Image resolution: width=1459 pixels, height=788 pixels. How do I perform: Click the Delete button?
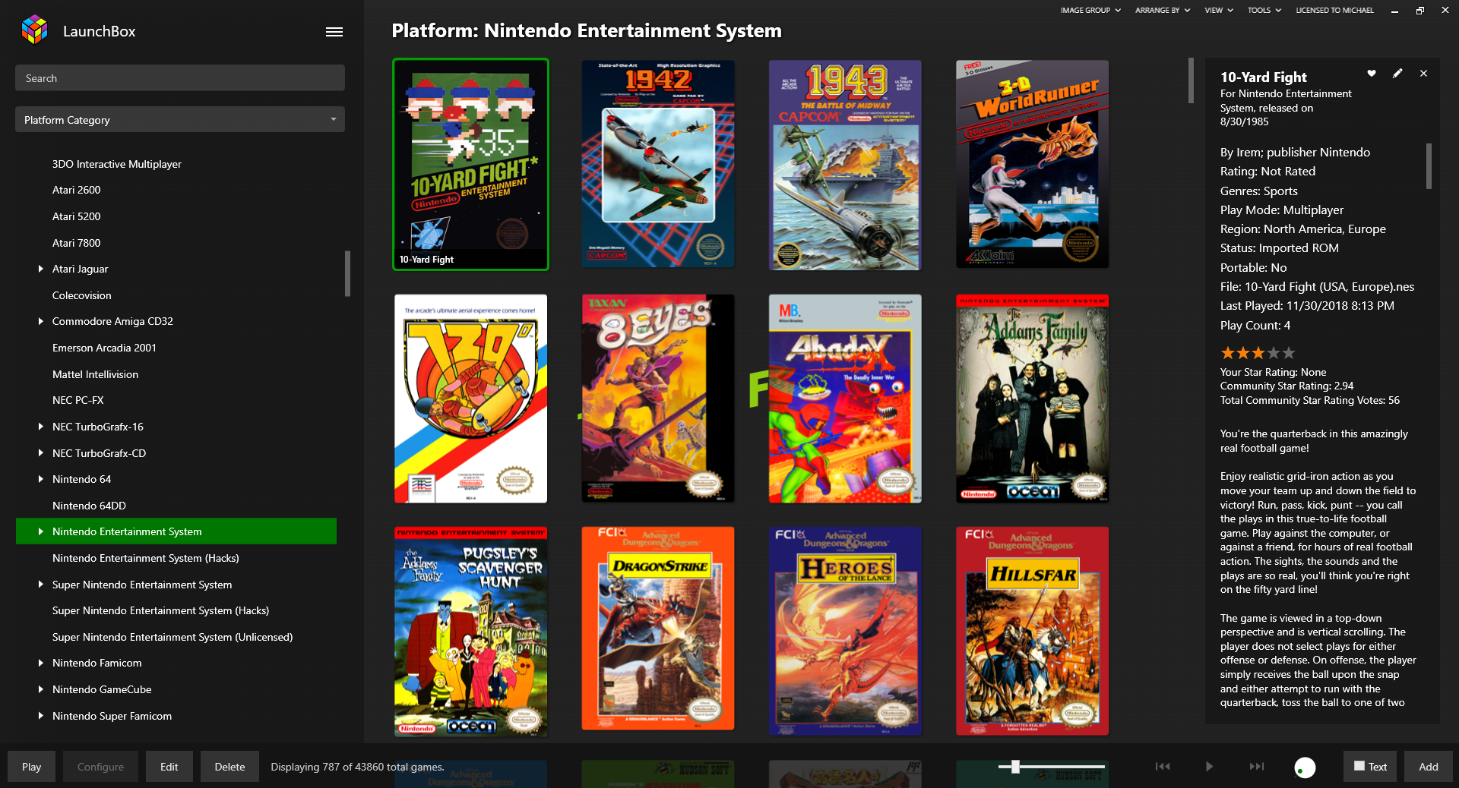pyautogui.click(x=229, y=767)
